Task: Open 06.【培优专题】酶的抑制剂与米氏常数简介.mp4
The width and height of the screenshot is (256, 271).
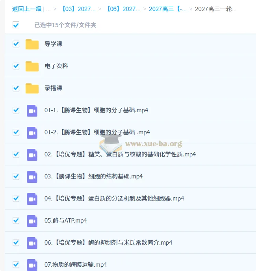Action: [x=108, y=243]
